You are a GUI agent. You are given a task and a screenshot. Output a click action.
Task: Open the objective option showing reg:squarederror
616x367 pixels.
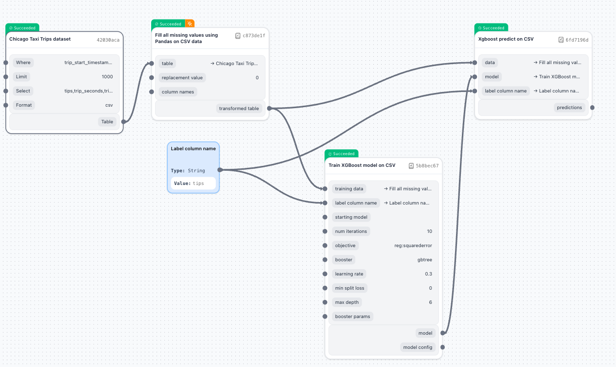(x=413, y=245)
